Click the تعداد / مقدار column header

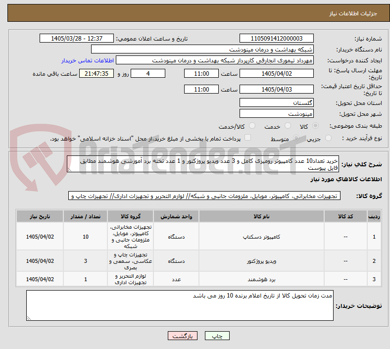(85, 216)
